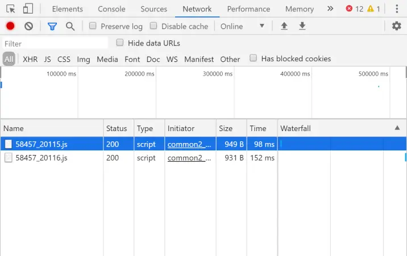Click the inspect element picker icon
This screenshot has width=407, height=256.
[11, 9]
